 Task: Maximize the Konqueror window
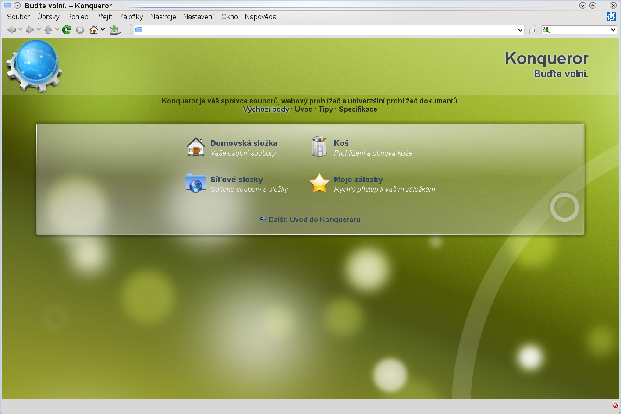(593, 5)
